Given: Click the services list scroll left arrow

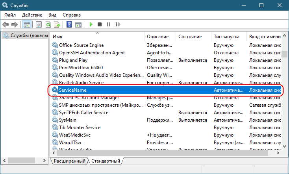Looking at the screenshot, I should [x=54, y=153].
